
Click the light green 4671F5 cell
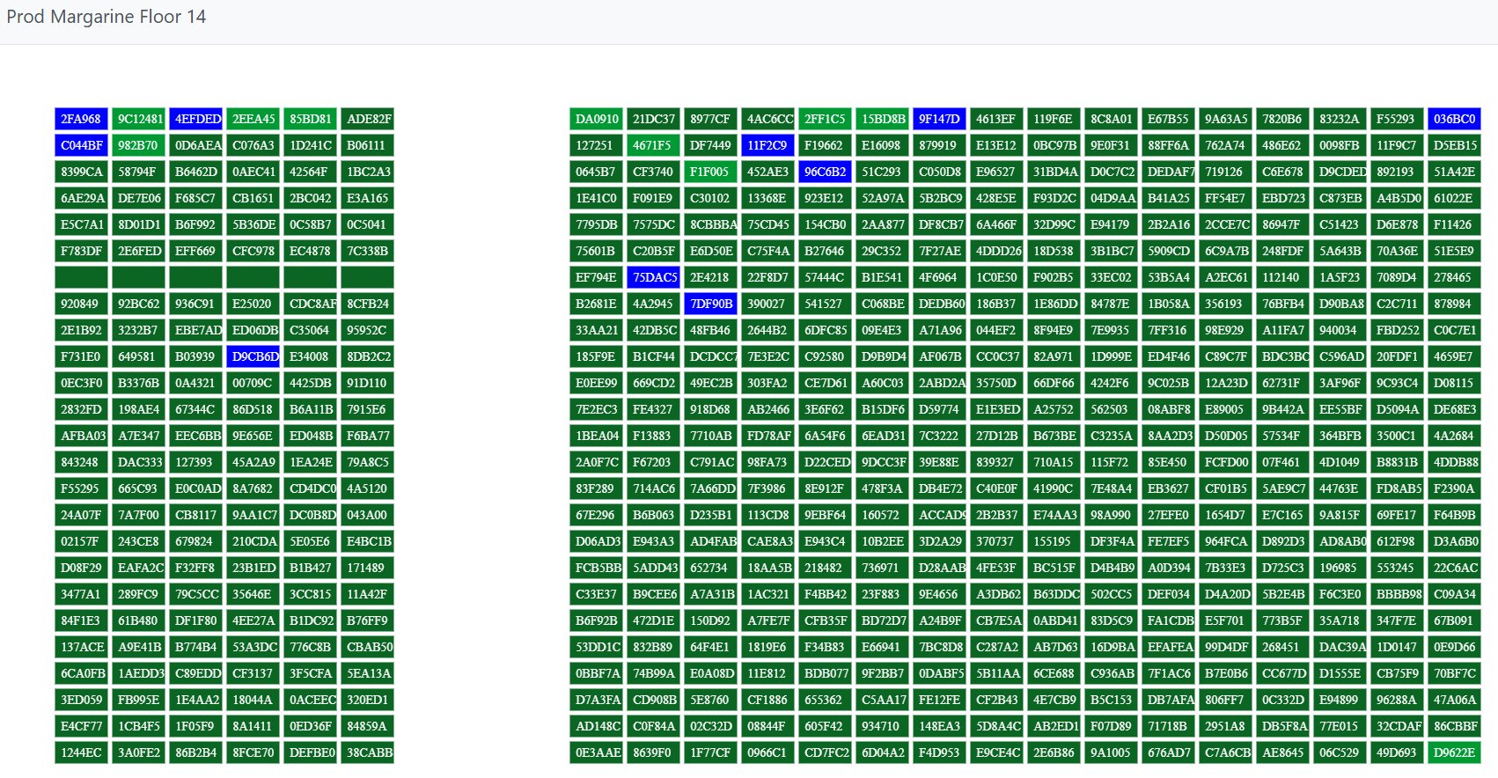653,145
